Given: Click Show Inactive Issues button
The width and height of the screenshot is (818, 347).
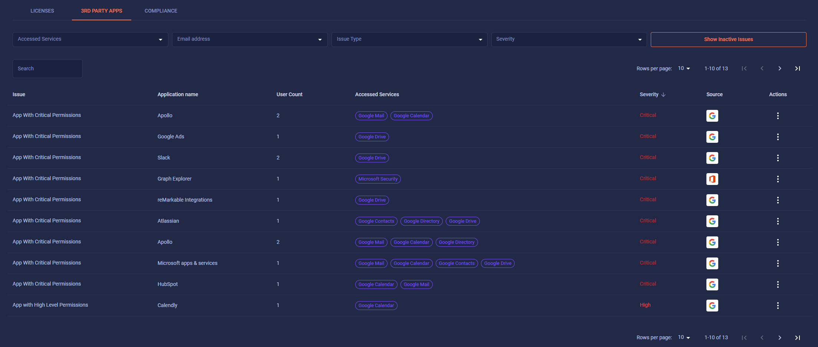Looking at the screenshot, I should coord(728,40).
